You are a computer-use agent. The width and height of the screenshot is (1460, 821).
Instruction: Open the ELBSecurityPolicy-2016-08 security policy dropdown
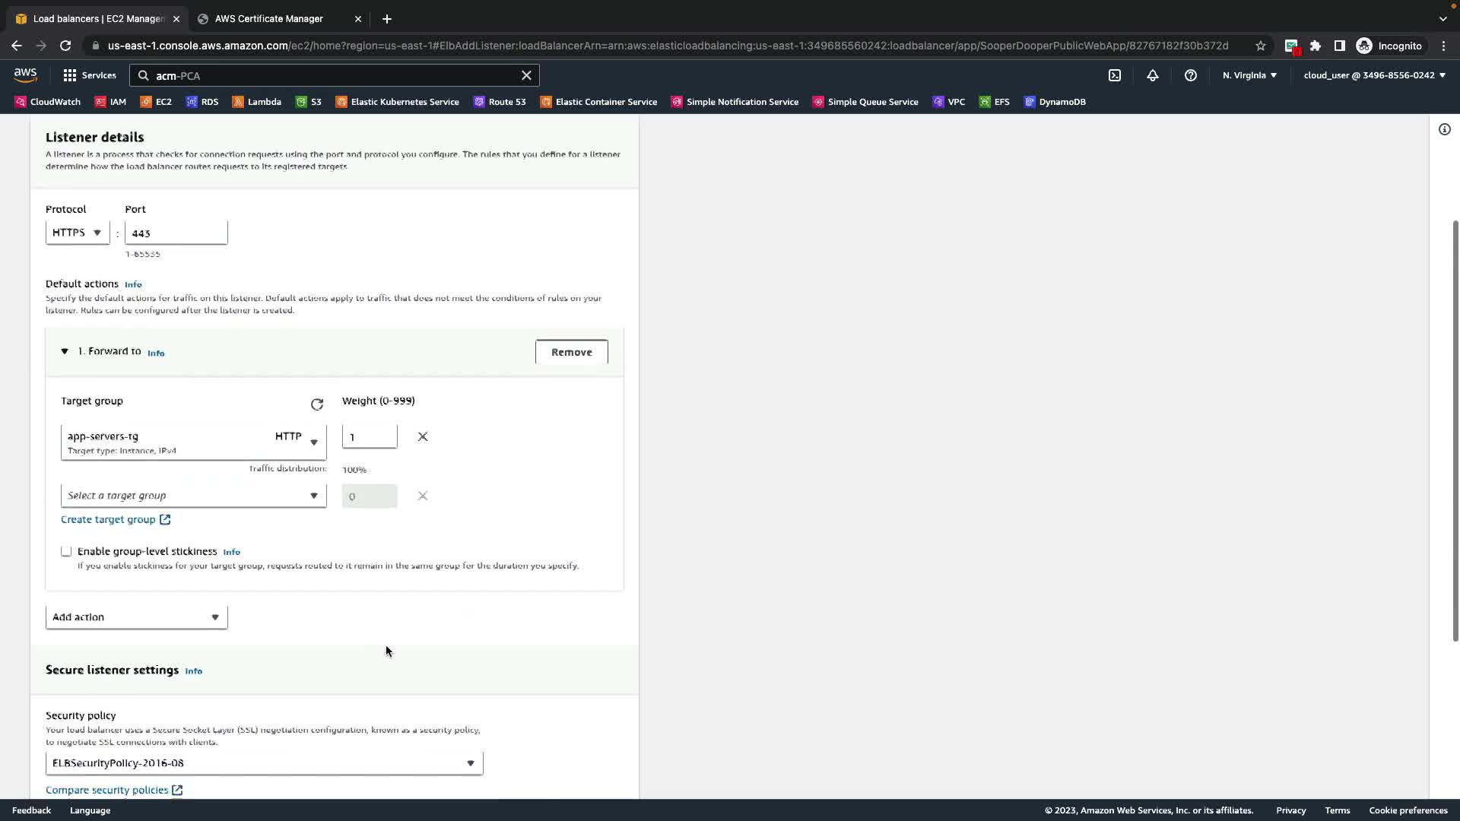[x=264, y=763]
